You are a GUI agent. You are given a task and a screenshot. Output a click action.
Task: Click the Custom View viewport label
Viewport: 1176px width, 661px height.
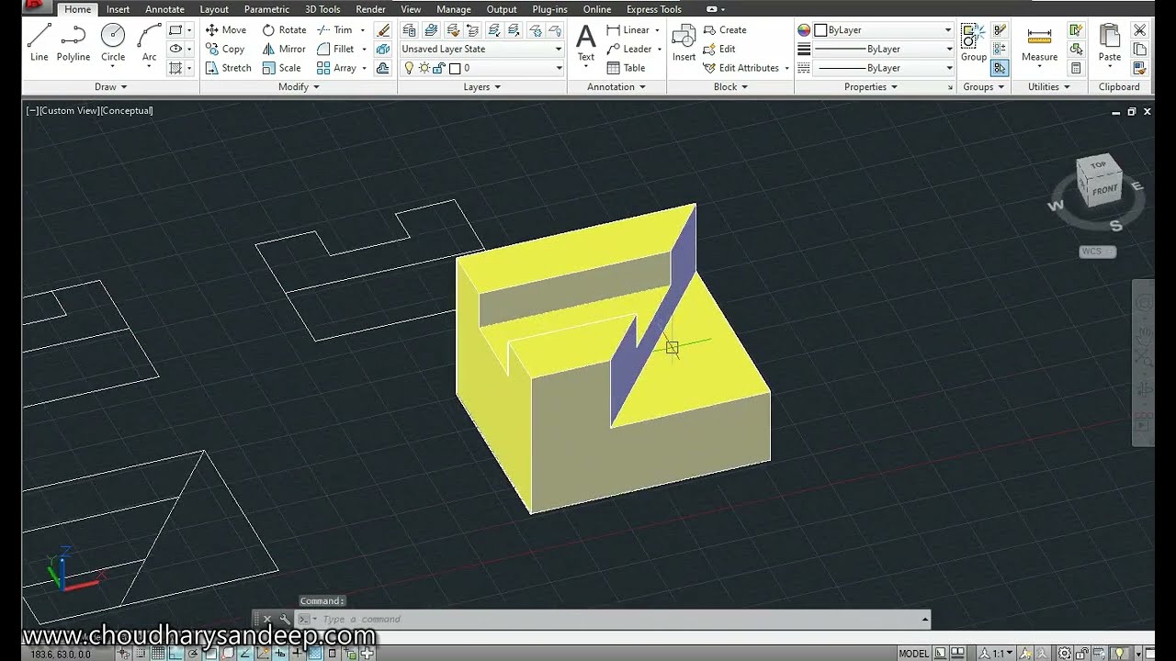(x=69, y=110)
